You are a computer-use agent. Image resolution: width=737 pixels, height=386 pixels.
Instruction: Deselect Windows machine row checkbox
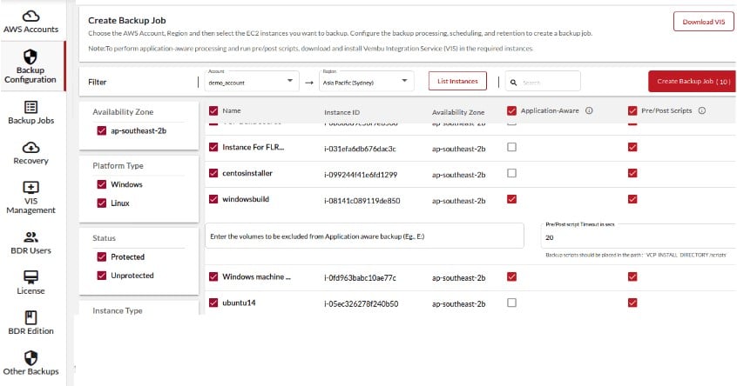(x=213, y=276)
